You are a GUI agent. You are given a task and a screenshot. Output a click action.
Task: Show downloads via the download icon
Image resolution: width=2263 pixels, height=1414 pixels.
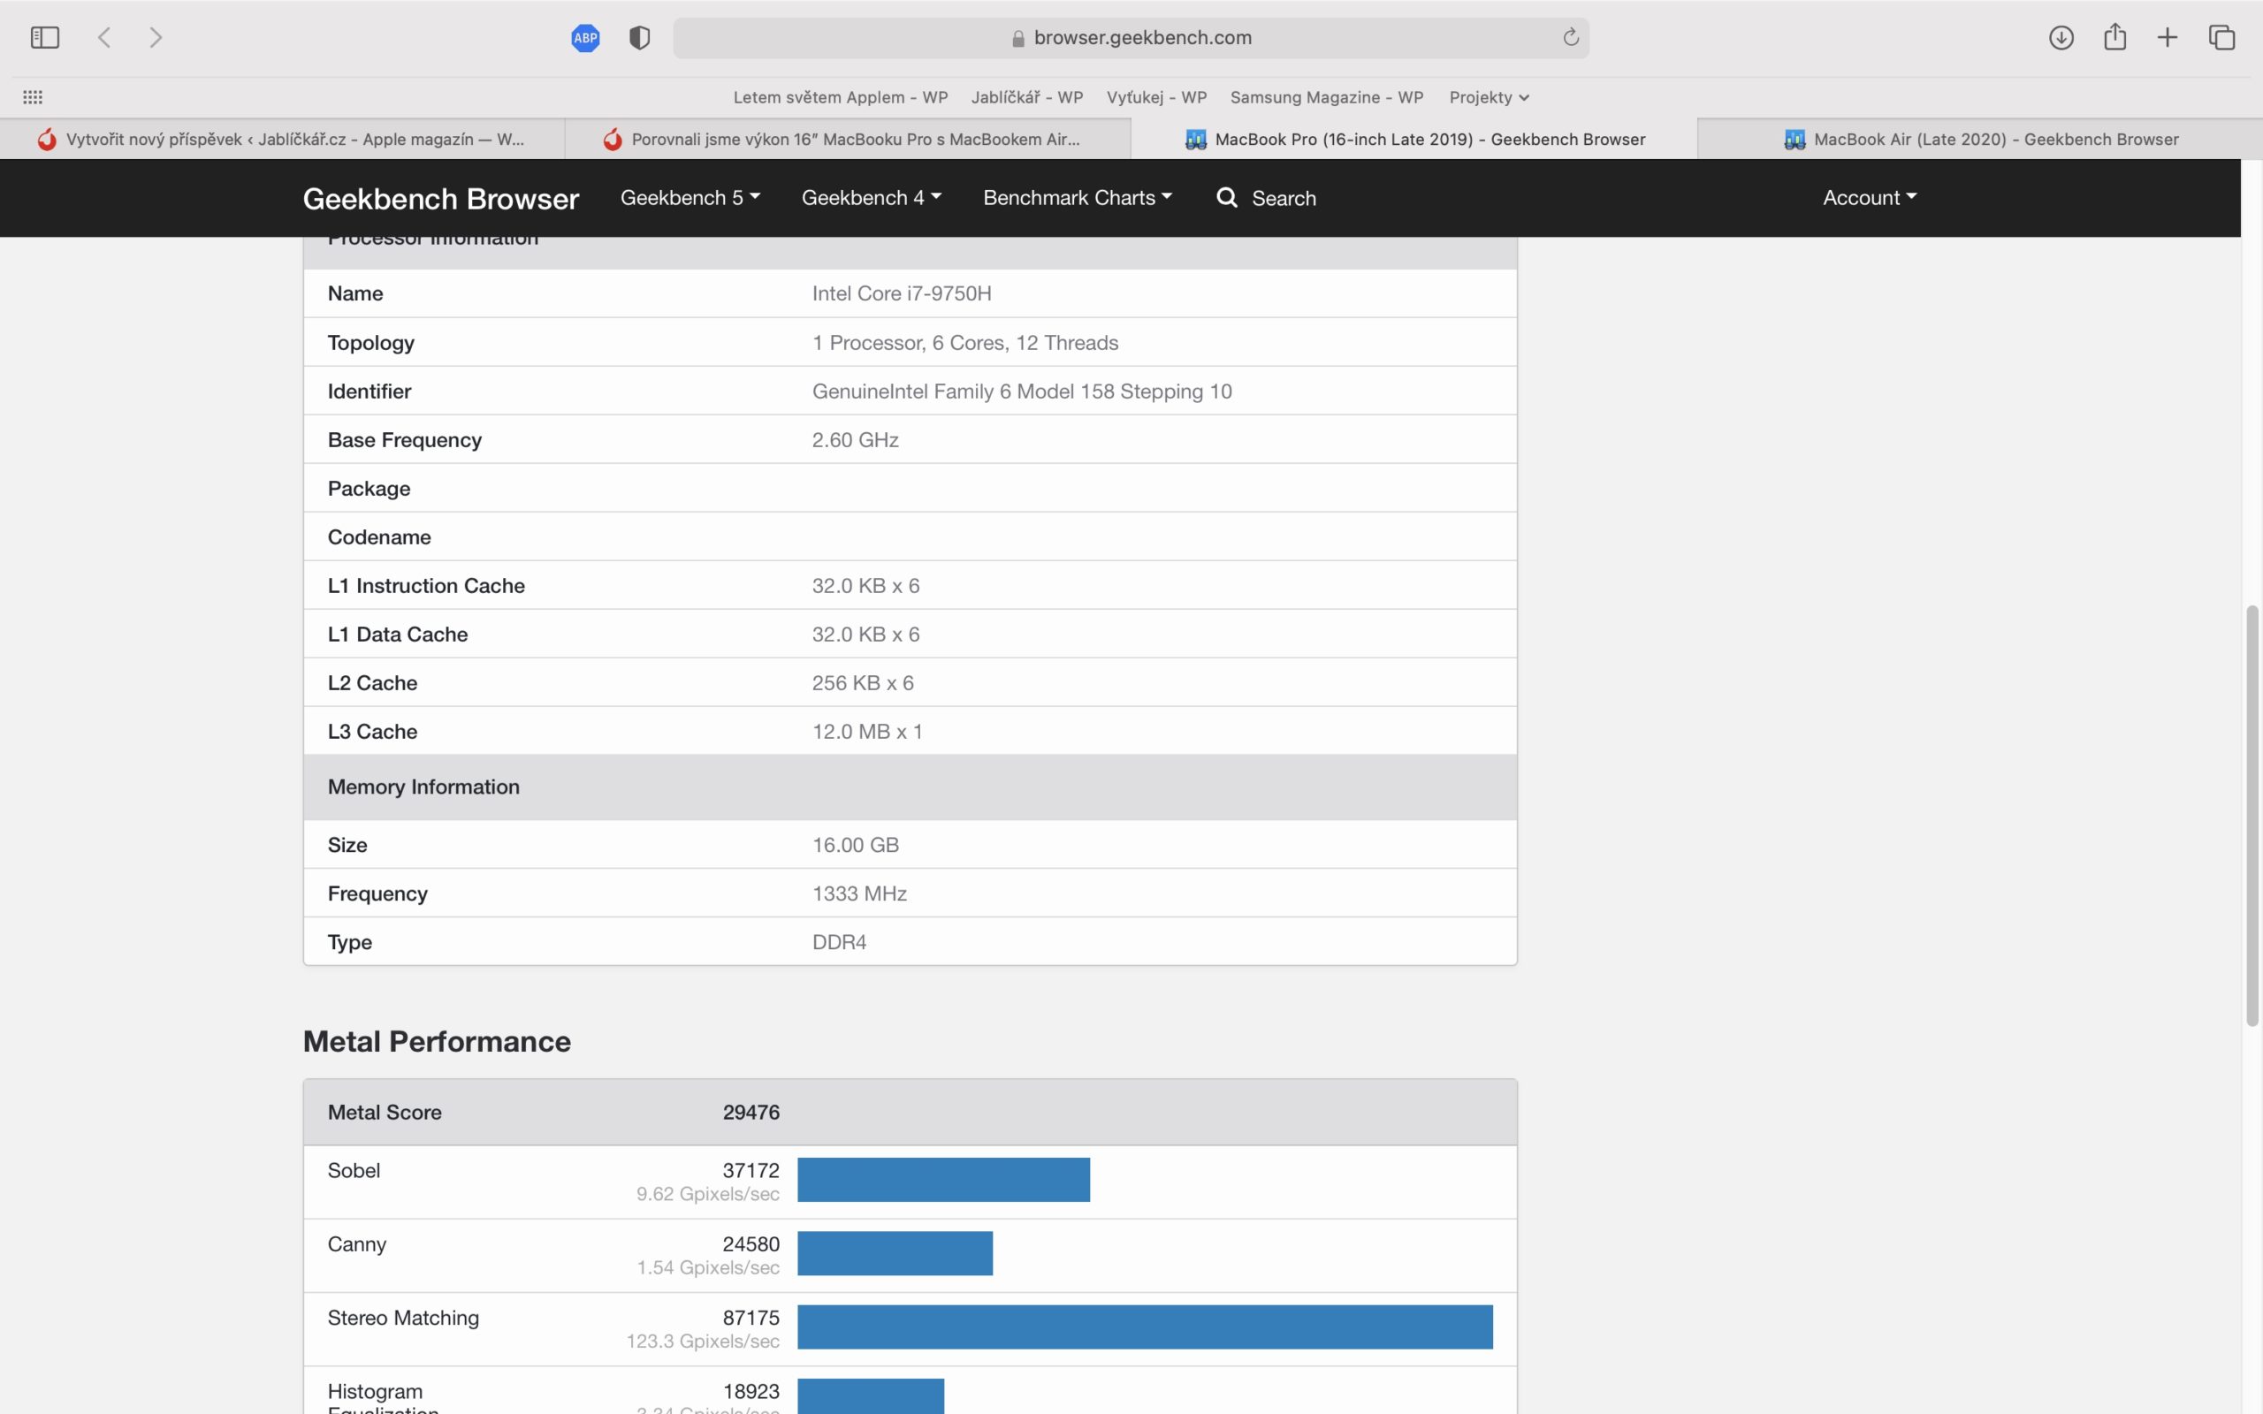tap(2061, 37)
